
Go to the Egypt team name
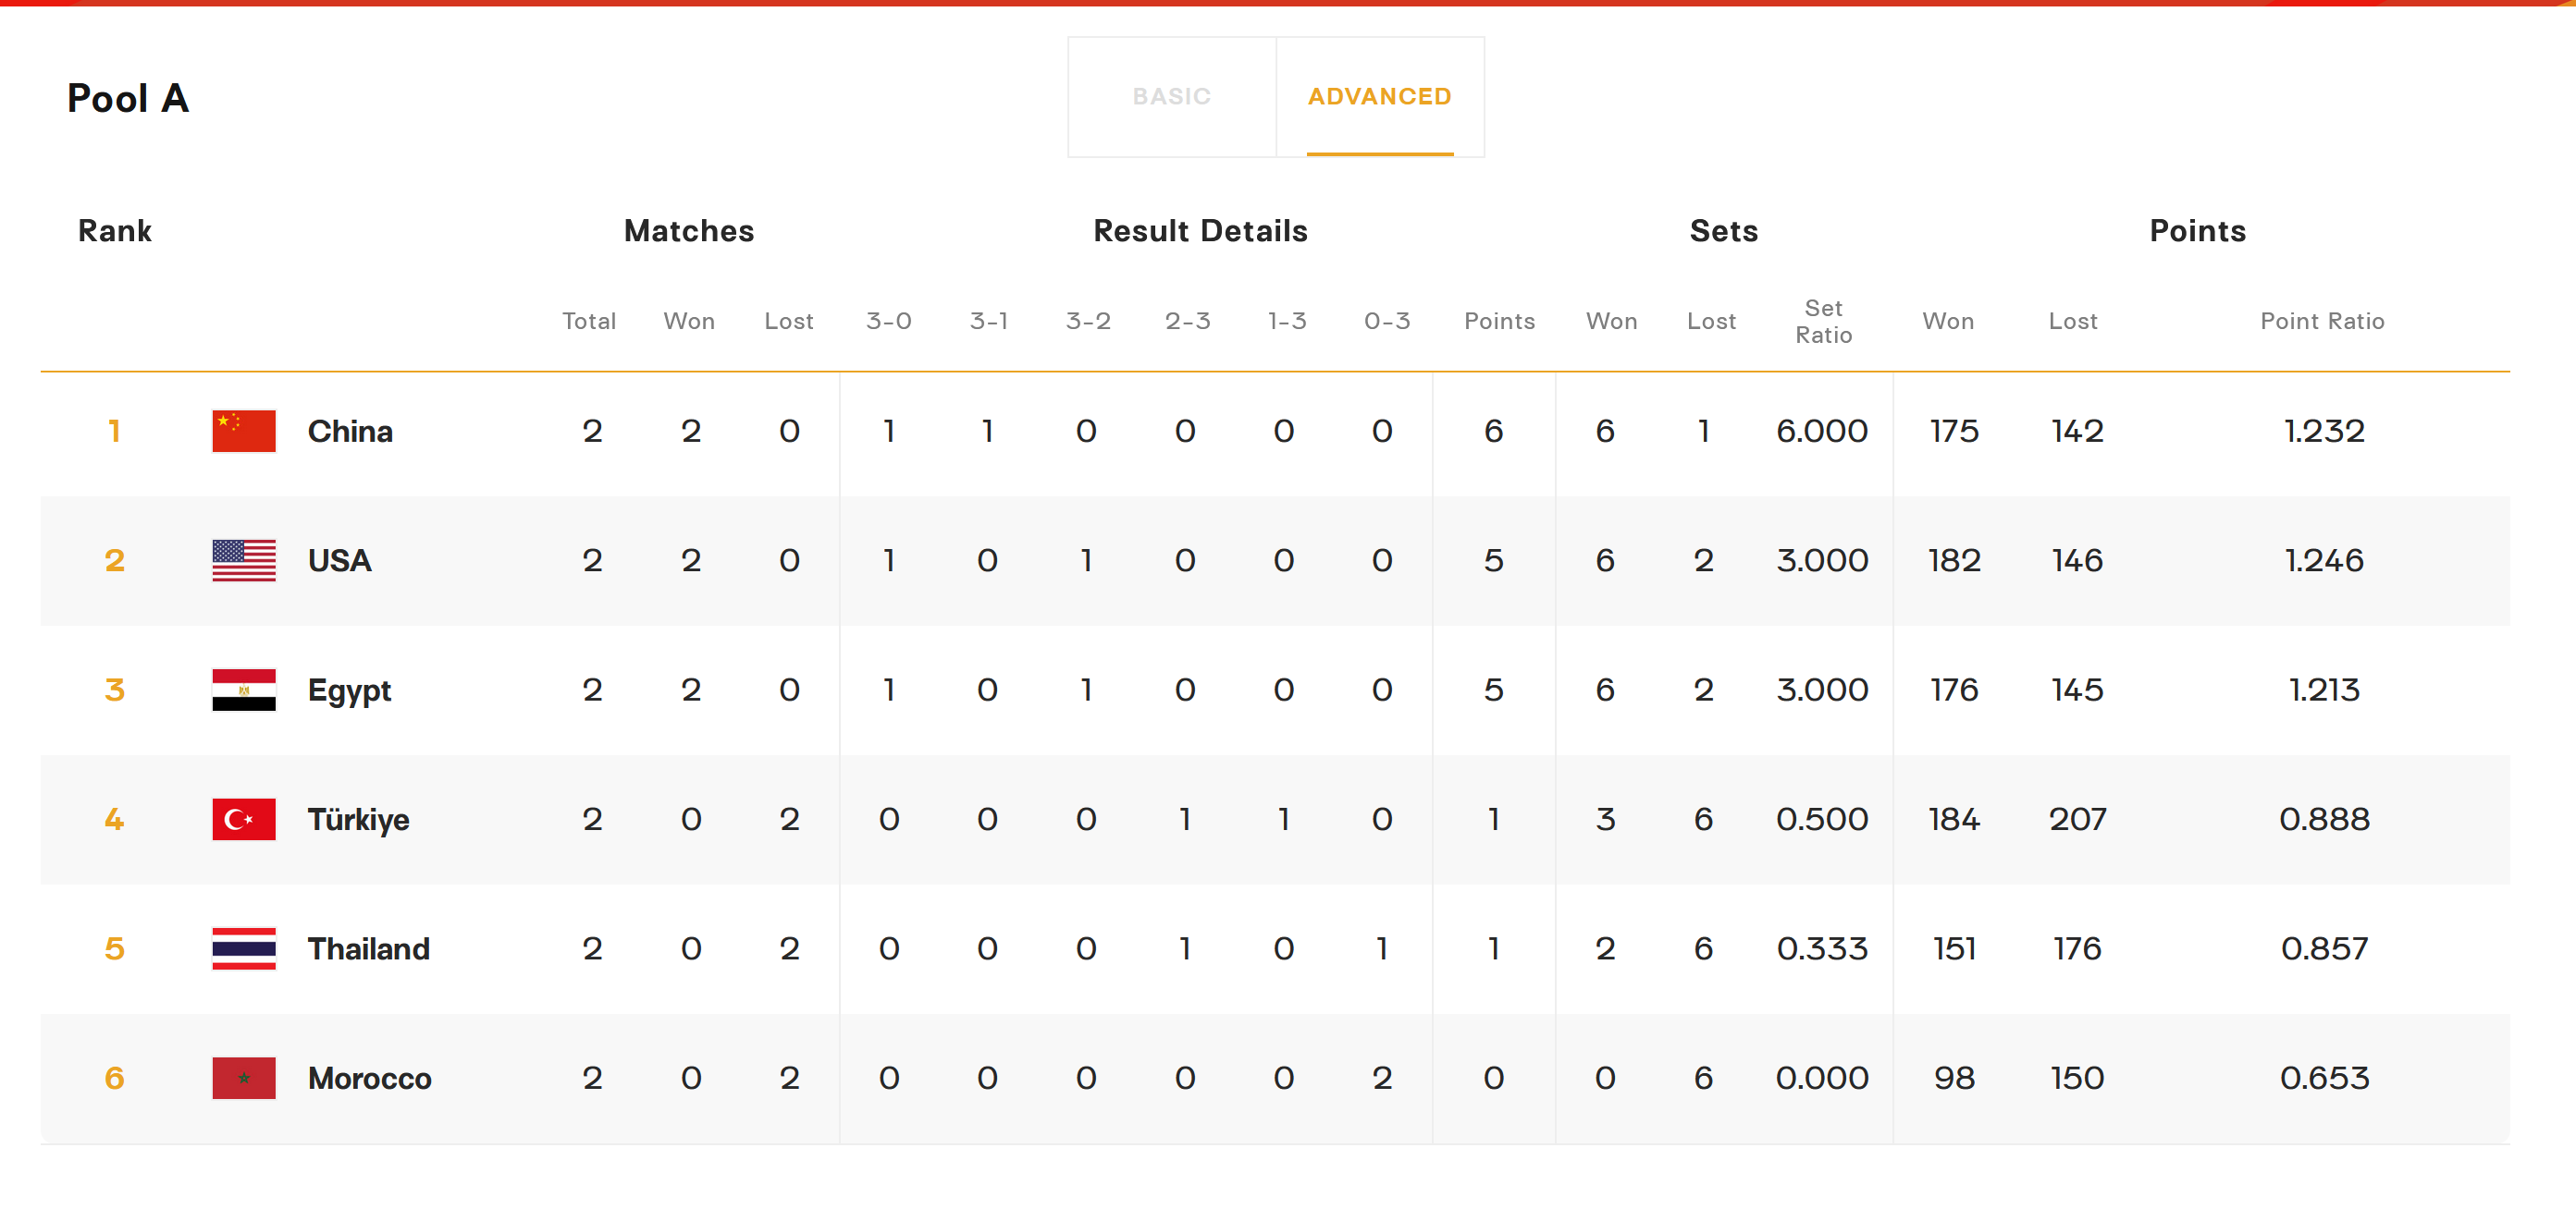click(349, 690)
